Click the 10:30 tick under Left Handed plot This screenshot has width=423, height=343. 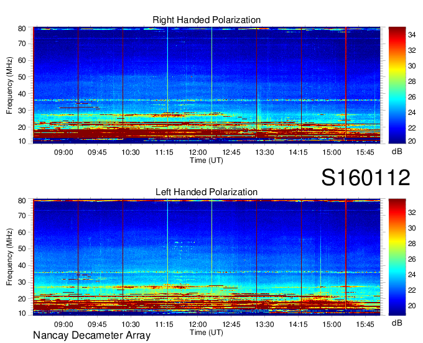[x=131, y=324]
